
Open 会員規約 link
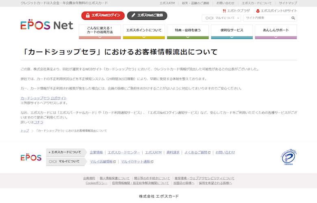(89, 178)
